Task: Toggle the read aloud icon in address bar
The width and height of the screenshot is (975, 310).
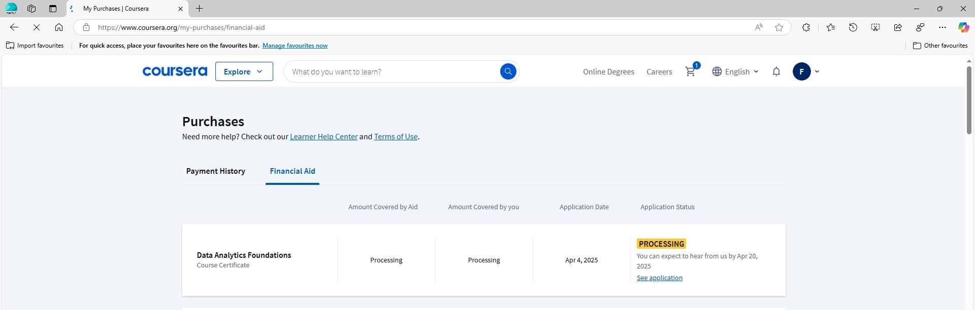Action: [759, 27]
